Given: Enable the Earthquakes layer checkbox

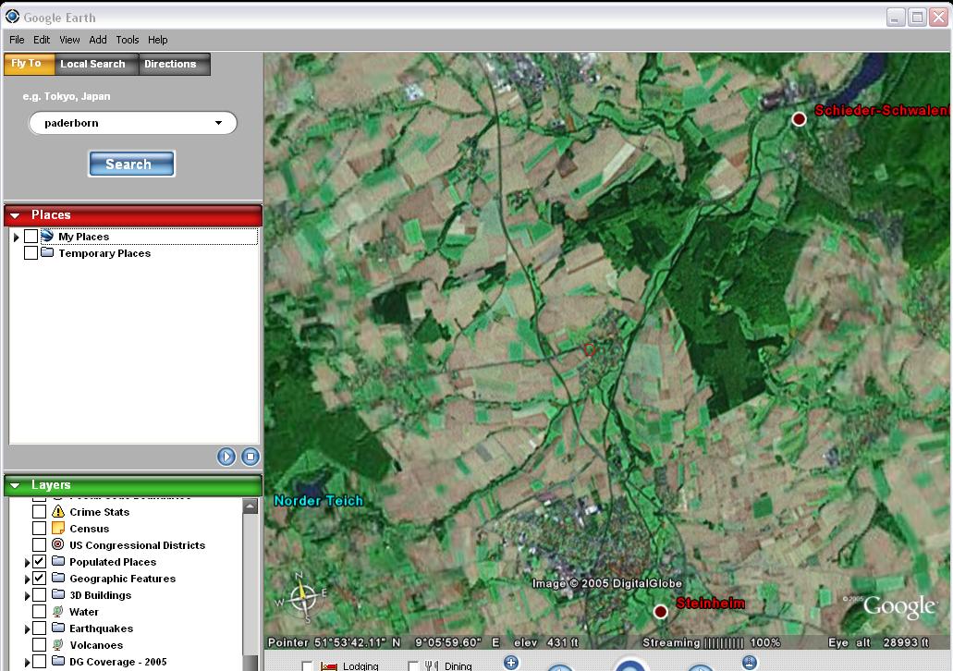Looking at the screenshot, I should point(39,628).
